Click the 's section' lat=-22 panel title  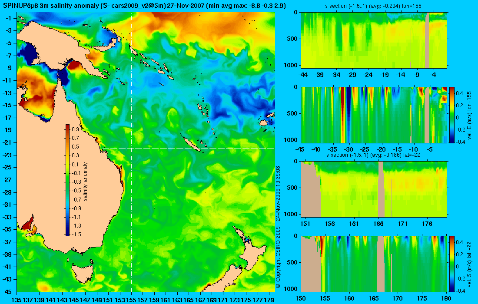pyautogui.click(x=374, y=155)
